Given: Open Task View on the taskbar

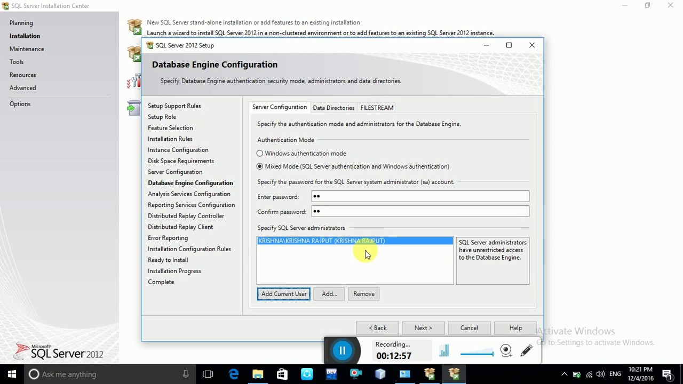Looking at the screenshot, I should 208,374.
